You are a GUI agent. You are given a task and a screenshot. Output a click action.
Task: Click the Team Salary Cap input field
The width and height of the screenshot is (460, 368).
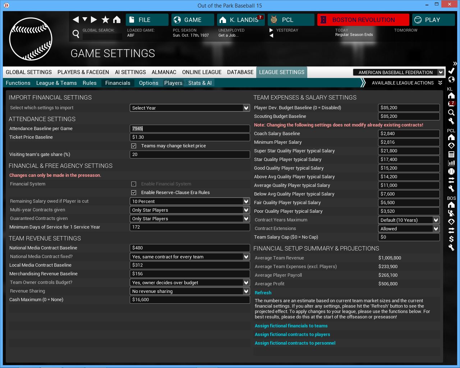409,237
